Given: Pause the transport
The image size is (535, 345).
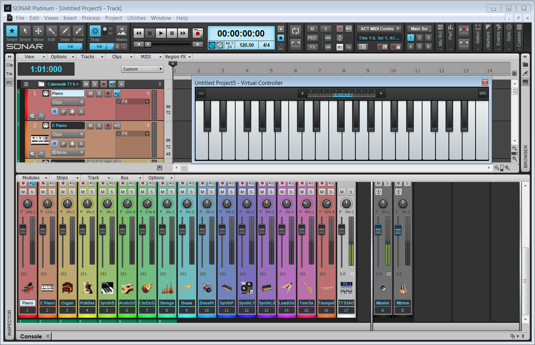Looking at the screenshot, I should click(x=172, y=33).
